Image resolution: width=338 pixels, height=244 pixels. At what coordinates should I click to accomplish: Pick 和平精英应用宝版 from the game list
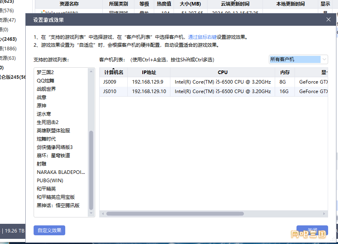56,197
